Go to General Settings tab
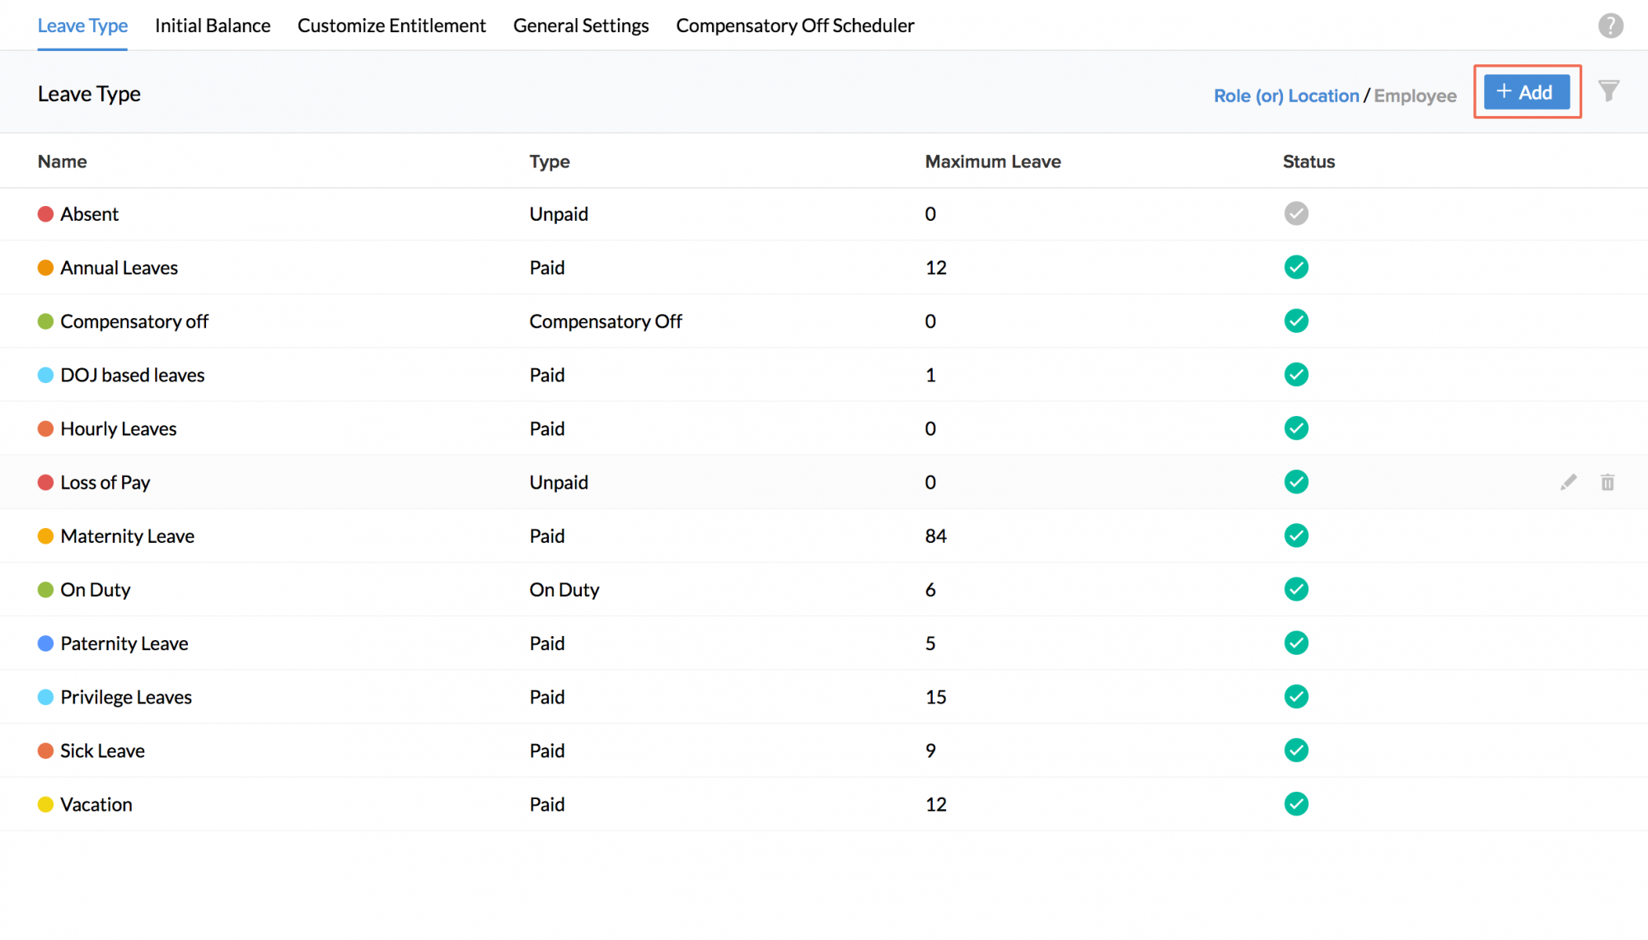This screenshot has width=1648, height=940. (x=581, y=26)
